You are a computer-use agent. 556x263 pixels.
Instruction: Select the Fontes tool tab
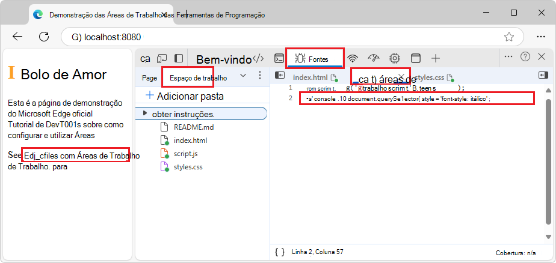tap(315, 59)
